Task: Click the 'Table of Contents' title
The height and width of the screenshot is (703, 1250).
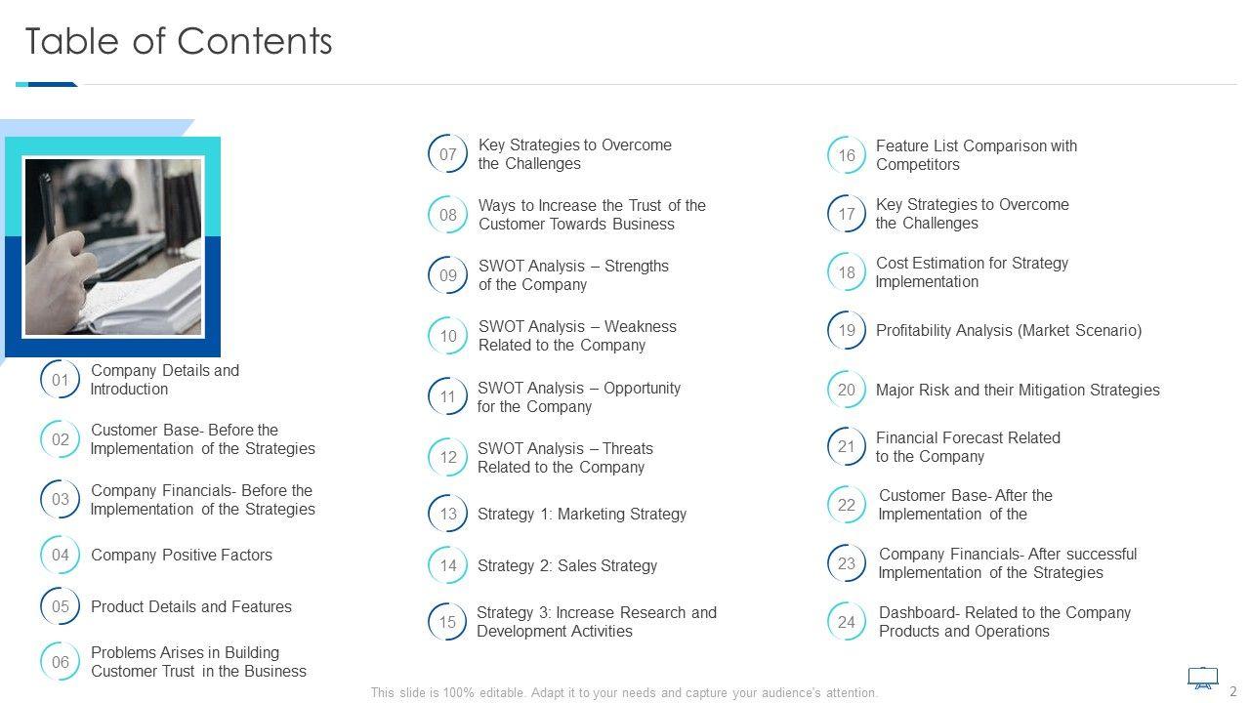Action: pos(179,42)
